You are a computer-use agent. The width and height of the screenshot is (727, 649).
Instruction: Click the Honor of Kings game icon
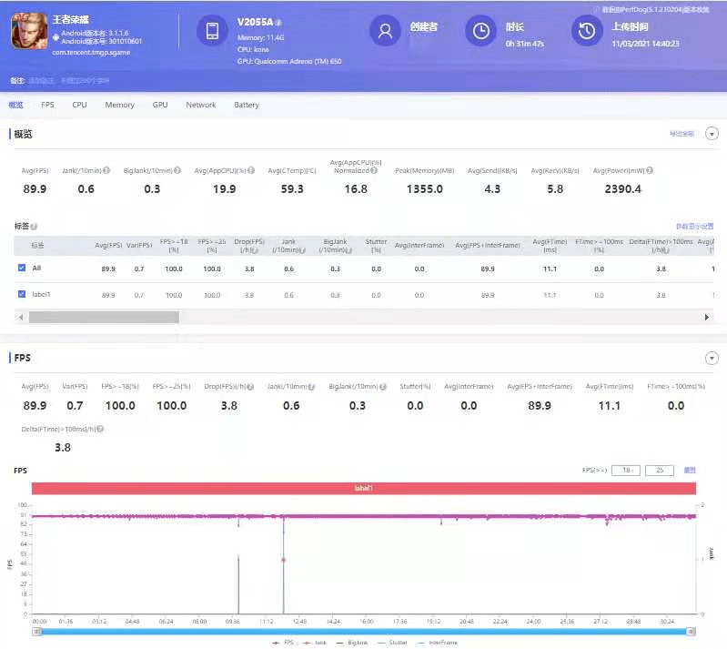pos(29,31)
